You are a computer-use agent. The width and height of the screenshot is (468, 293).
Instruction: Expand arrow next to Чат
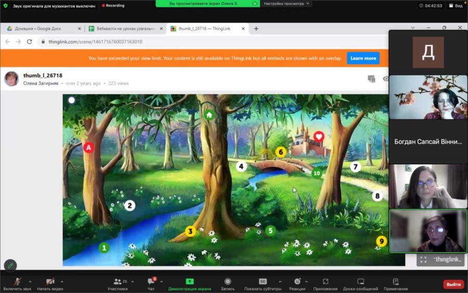coord(162,282)
